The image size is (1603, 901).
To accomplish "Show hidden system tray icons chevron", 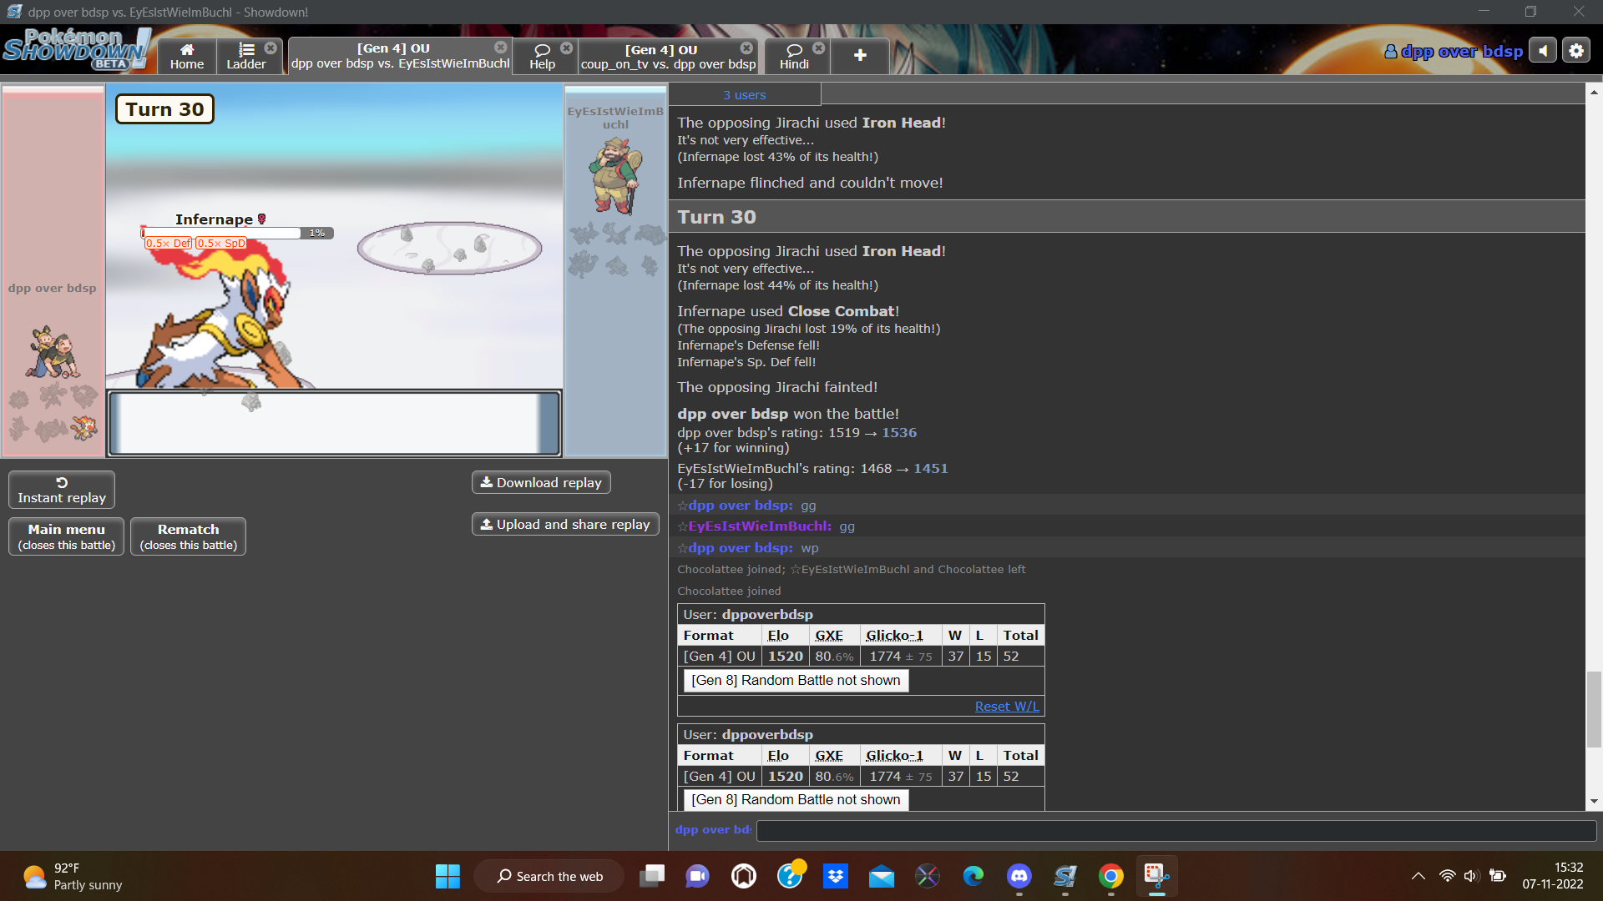I will pyautogui.click(x=1418, y=876).
